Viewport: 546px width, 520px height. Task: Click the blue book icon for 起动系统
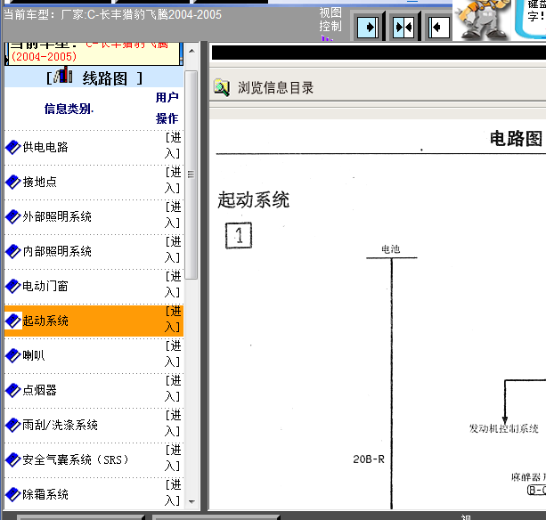coord(13,321)
